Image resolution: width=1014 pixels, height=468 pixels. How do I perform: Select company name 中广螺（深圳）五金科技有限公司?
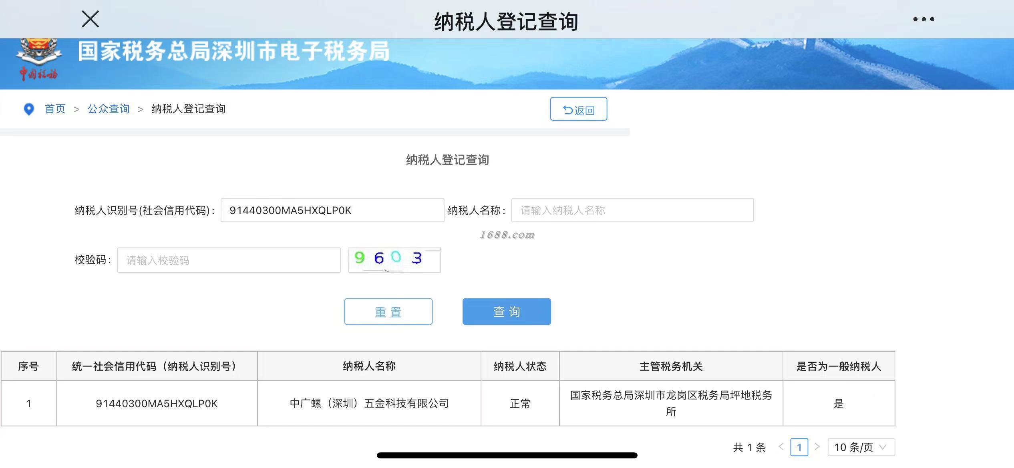click(369, 404)
